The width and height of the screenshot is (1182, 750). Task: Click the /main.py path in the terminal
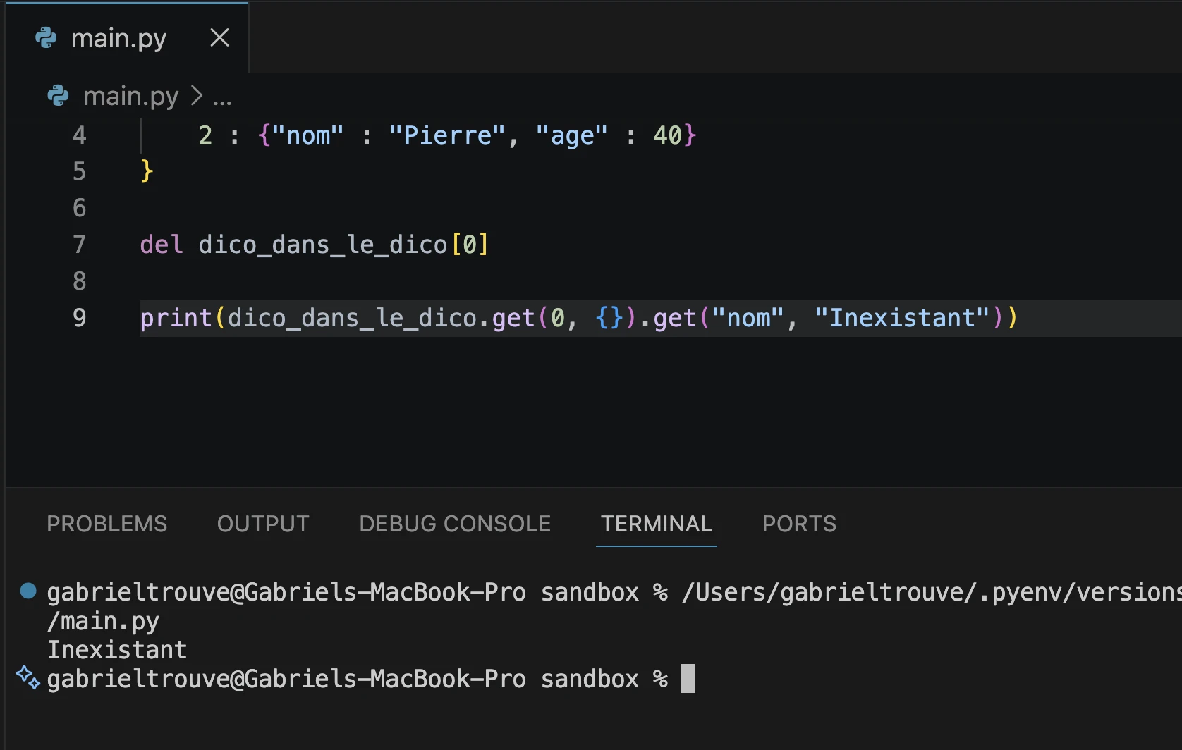[x=103, y=621]
